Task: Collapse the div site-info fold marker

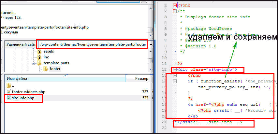Action: [175, 69]
